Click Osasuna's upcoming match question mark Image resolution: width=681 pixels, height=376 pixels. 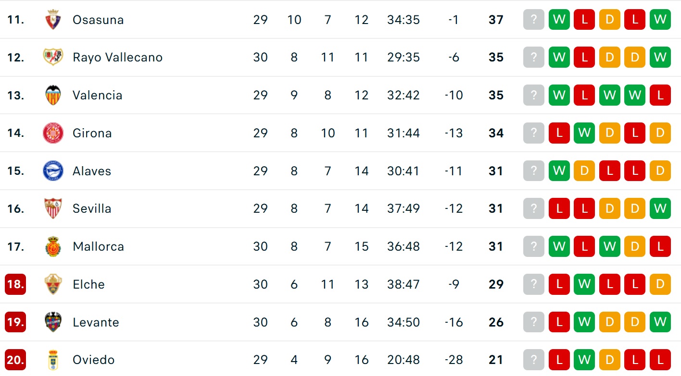point(533,20)
